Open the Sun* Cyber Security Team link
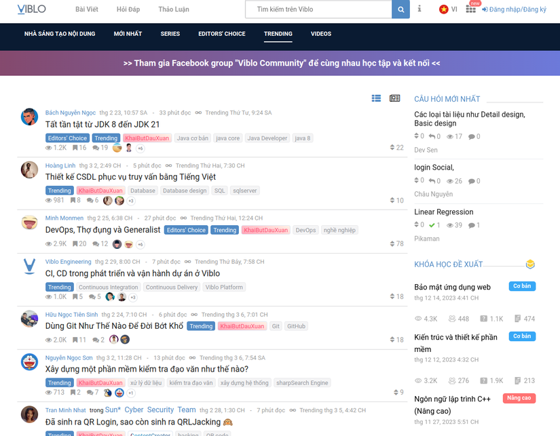The height and width of the screenshot is (436, 560). 151,410
